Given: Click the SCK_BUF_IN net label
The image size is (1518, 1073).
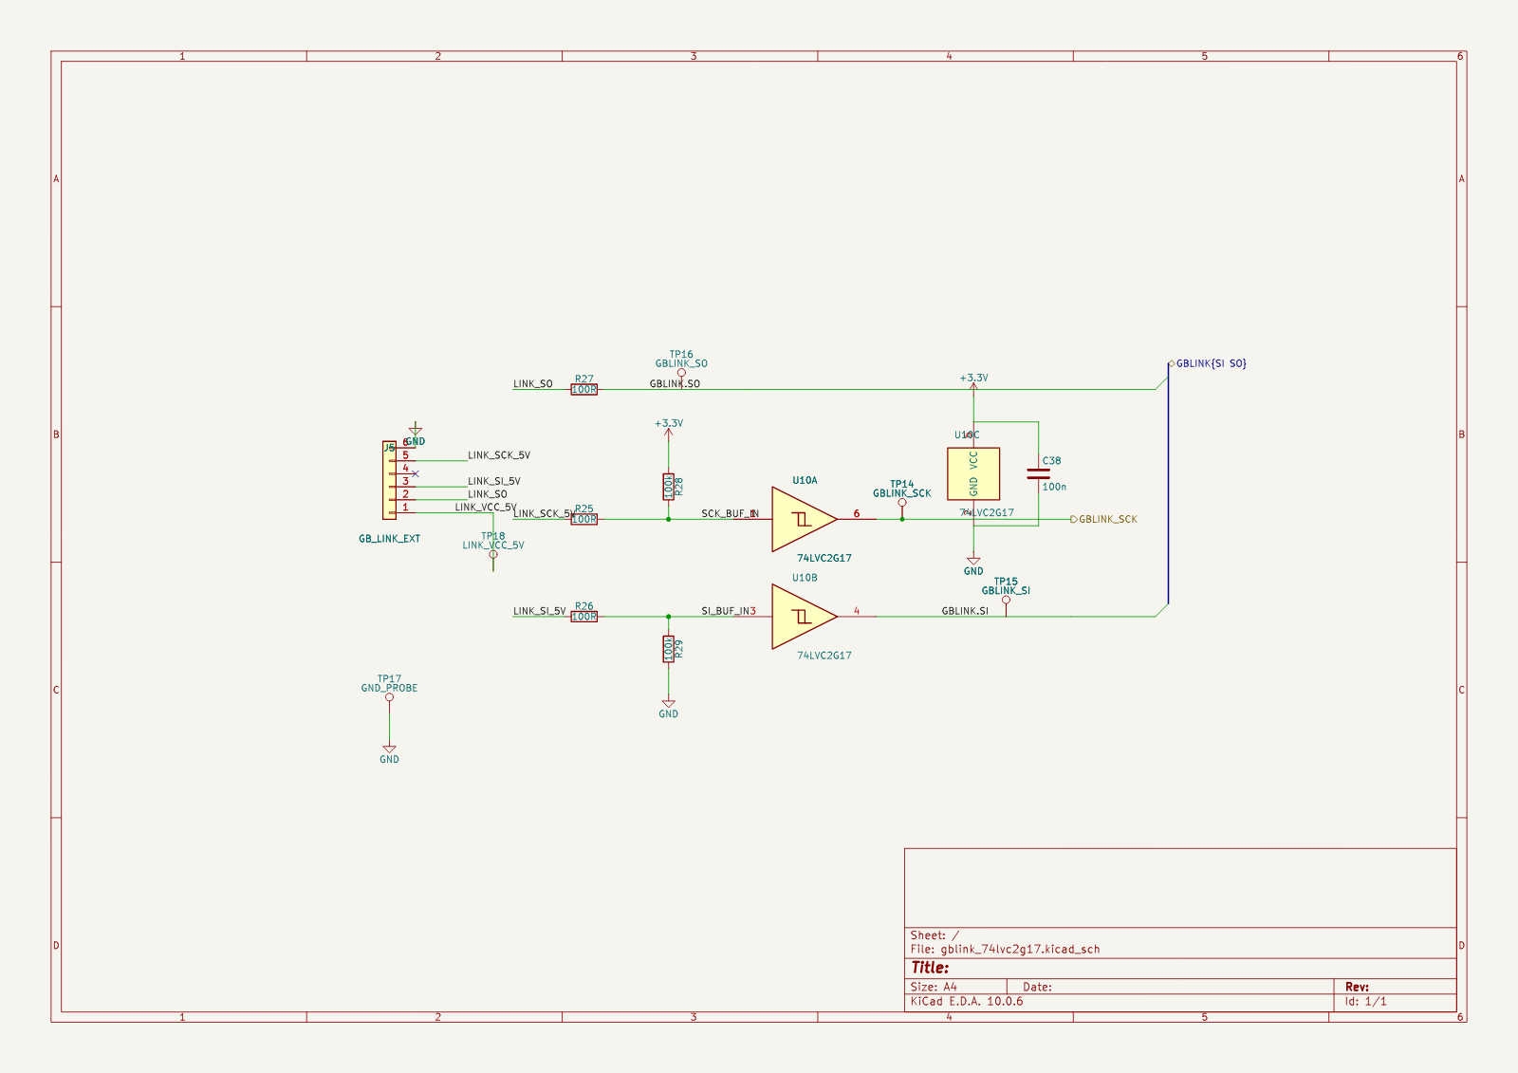Looking at the screenshot, I should pos(730,513).
